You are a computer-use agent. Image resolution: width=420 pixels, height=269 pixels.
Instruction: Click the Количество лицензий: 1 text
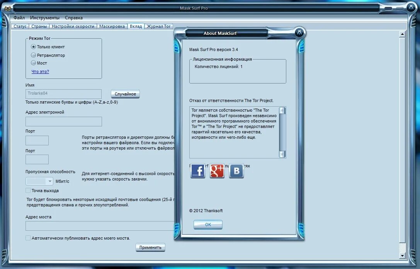click(x=219, y=66)
